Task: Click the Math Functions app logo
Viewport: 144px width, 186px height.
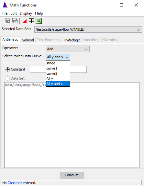Action: pos(5,5)
